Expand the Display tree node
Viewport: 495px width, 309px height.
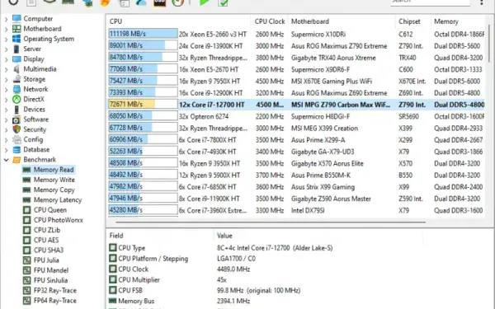tap(6, 59)
